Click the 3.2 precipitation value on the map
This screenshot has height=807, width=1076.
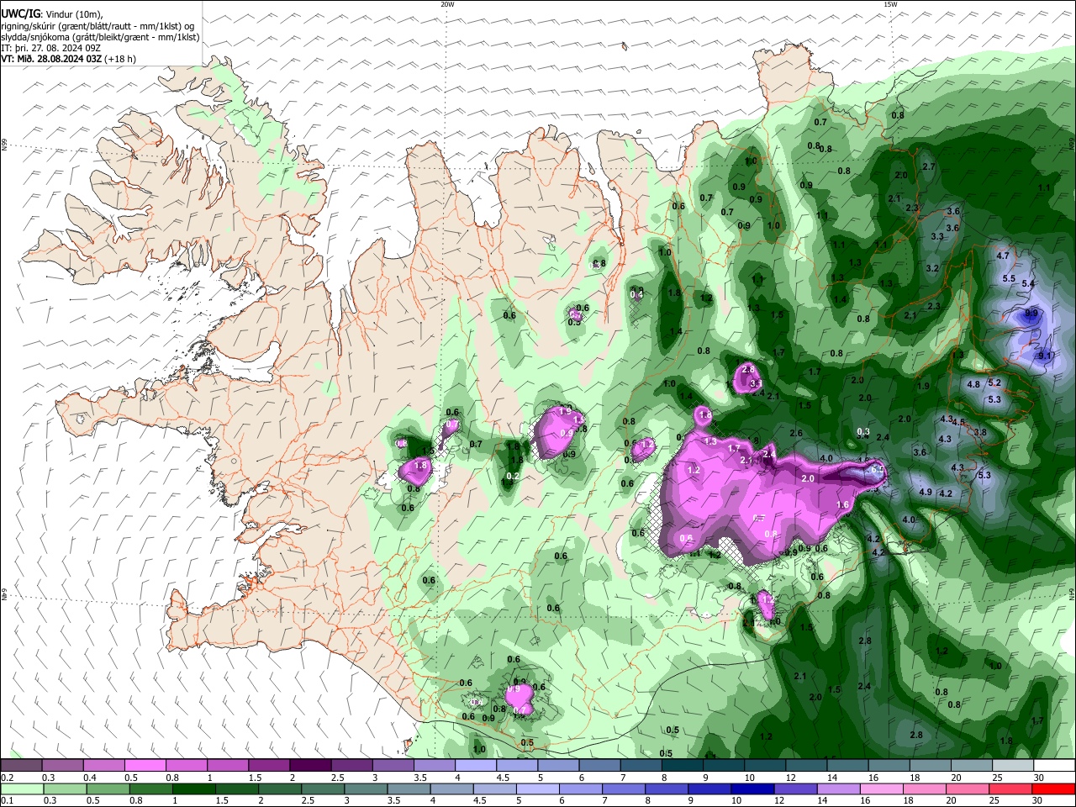coord(932,268)
